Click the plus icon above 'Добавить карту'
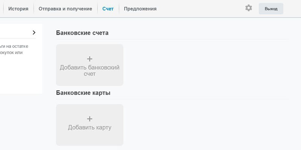The image size is (301, 150). (90, 119)
